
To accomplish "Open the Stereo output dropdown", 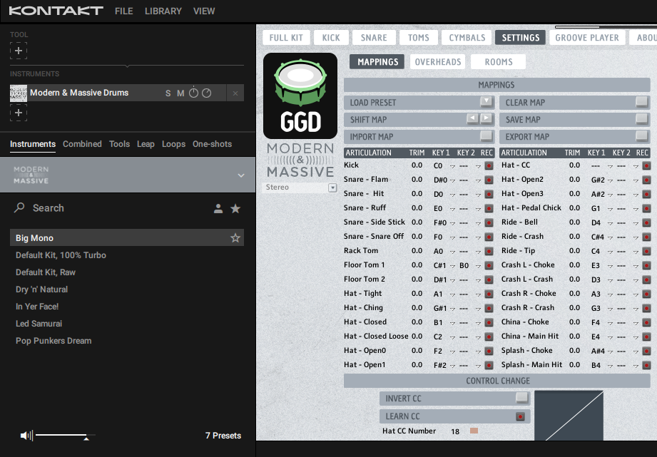I will click(x=332, y=188).
